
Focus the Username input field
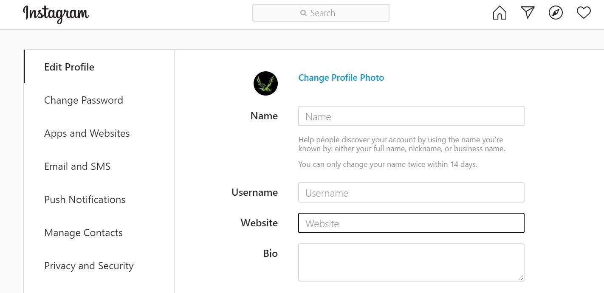[411, 193]
